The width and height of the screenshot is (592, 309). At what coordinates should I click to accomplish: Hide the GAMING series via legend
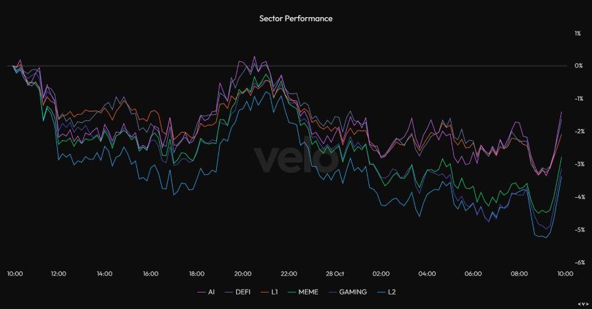352,292
